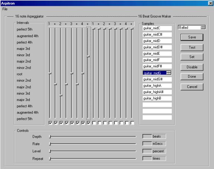Open the File menu
This screenshot has width=214, height=169.
[x=5, y=9]
